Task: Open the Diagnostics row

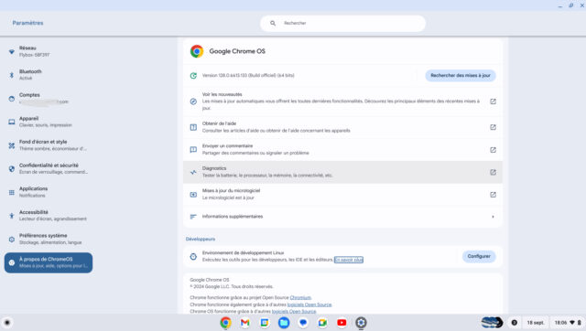Action: point(342,172)
